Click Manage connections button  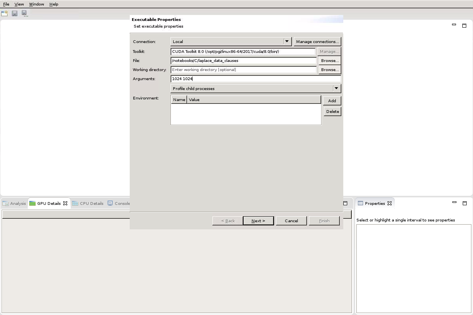point(317,41)
